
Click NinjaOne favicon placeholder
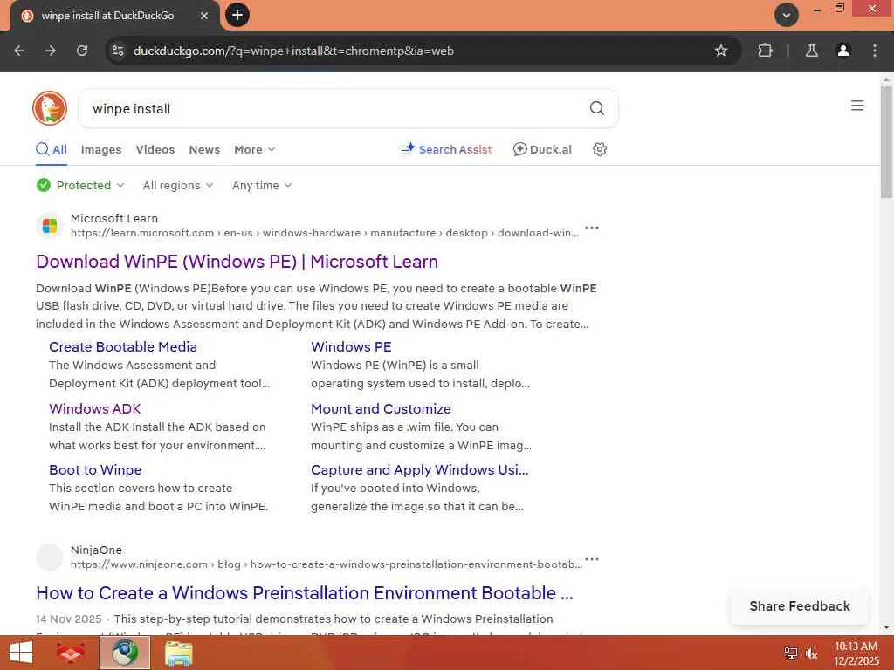(x=50, y=557)
